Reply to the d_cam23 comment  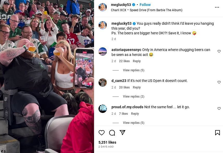pyautogui.click(x=137, y=87)
